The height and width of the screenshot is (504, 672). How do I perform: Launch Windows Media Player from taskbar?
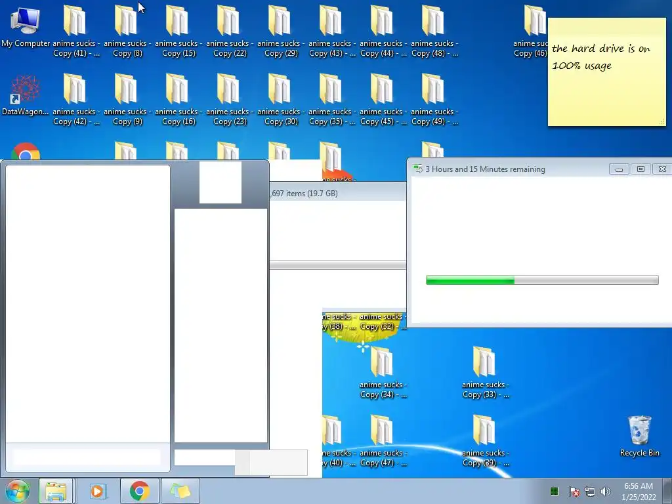(98, 491)
